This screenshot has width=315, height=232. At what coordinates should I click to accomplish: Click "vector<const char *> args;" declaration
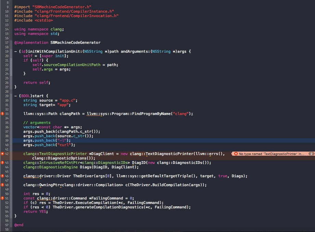(x=53, y=127)
